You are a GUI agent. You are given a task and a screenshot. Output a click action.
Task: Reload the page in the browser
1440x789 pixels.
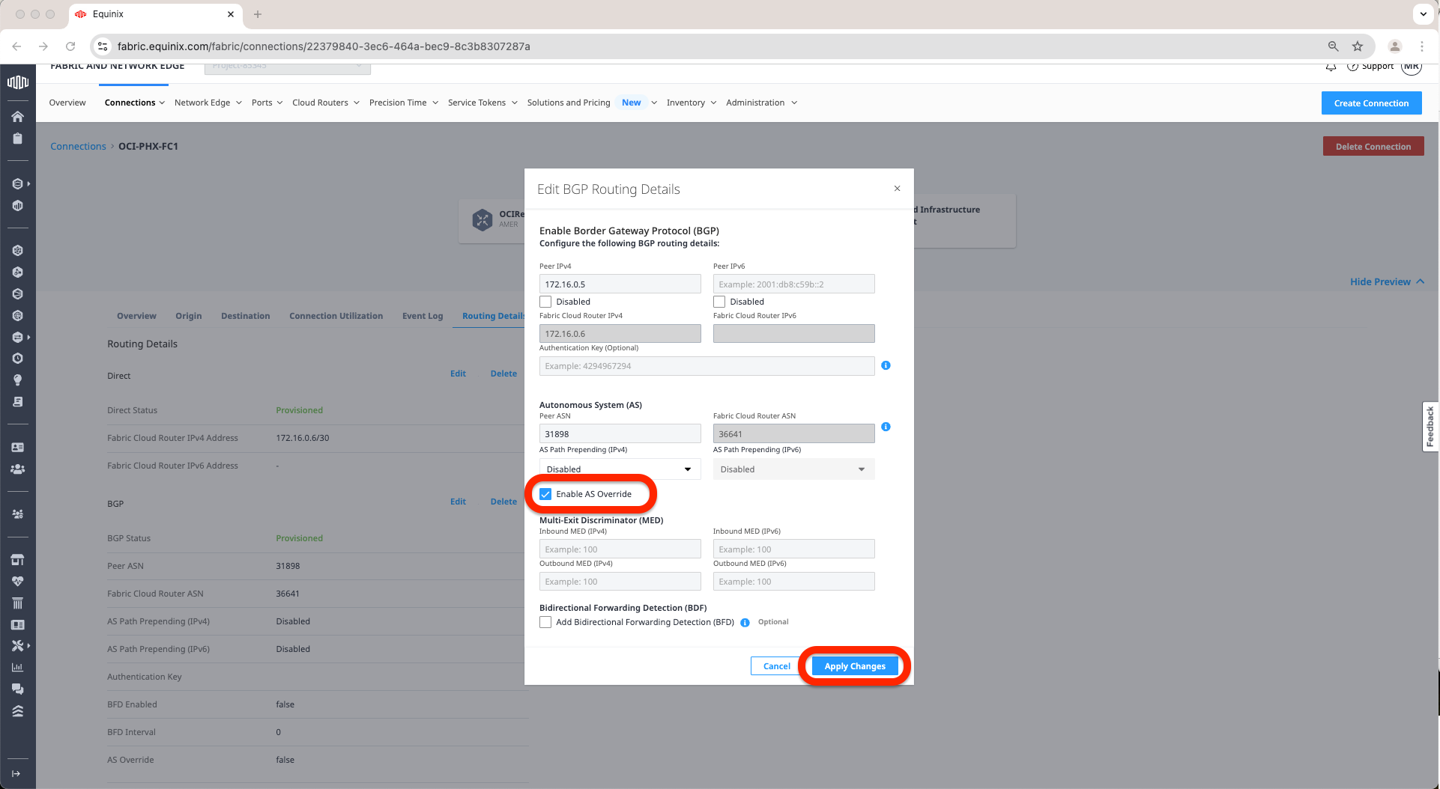70,46
